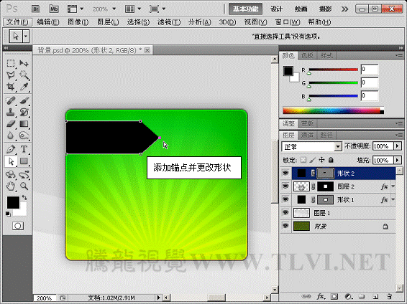Image resolution: width=407 pixels, height=304 pixels.
Task: Pick the Eyedropper tool
Action: pyautogui.click(x=24, y=87)
